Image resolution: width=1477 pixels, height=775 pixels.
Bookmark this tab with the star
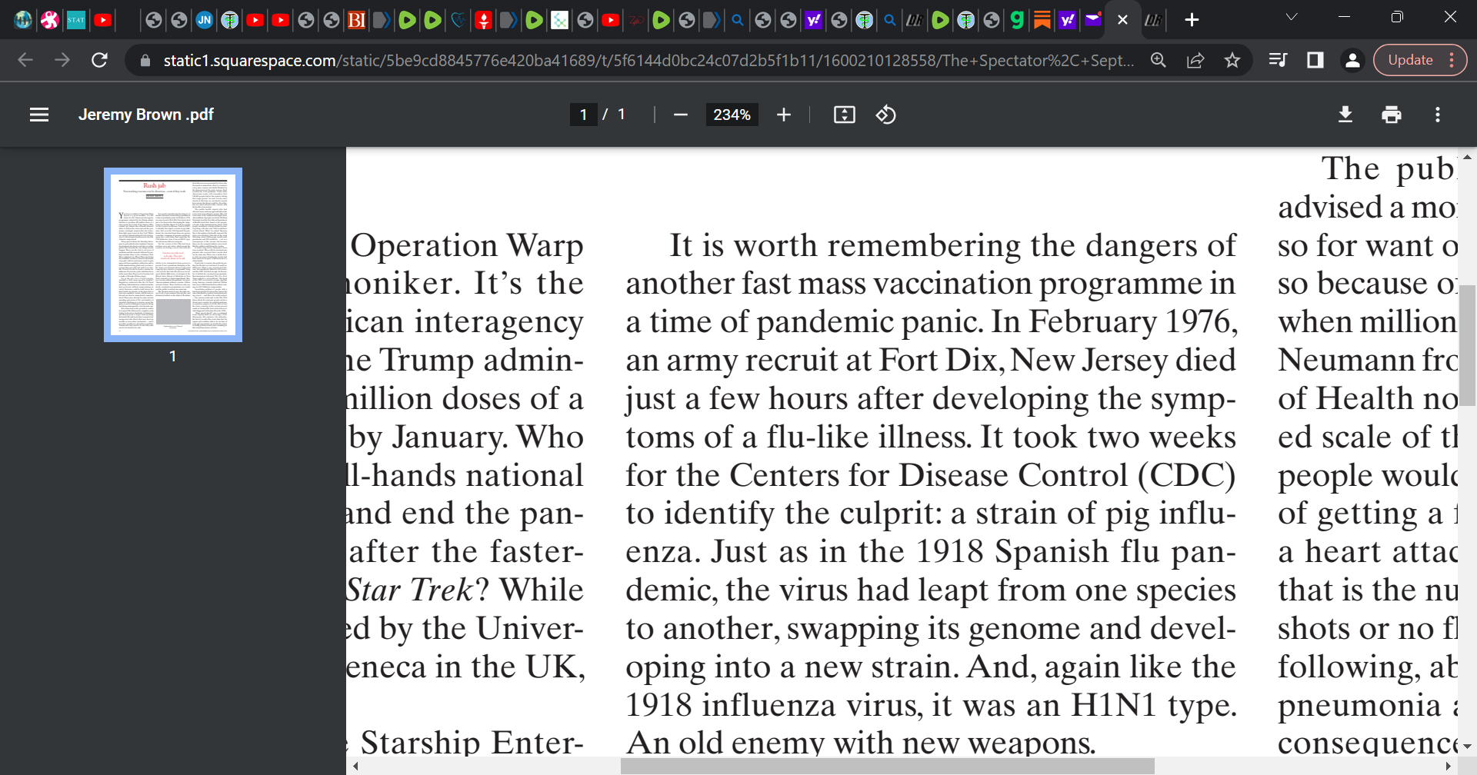click(1232, 60)
